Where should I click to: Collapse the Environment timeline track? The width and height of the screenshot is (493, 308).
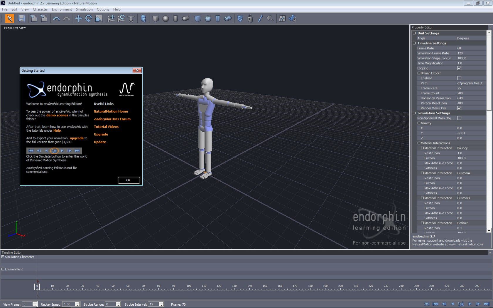click(3, 269)
